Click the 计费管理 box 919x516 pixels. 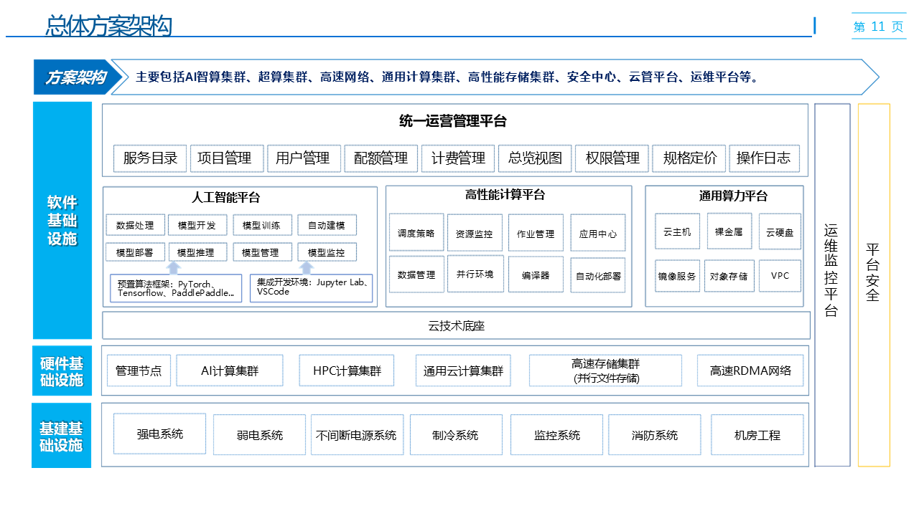[459, 158]
